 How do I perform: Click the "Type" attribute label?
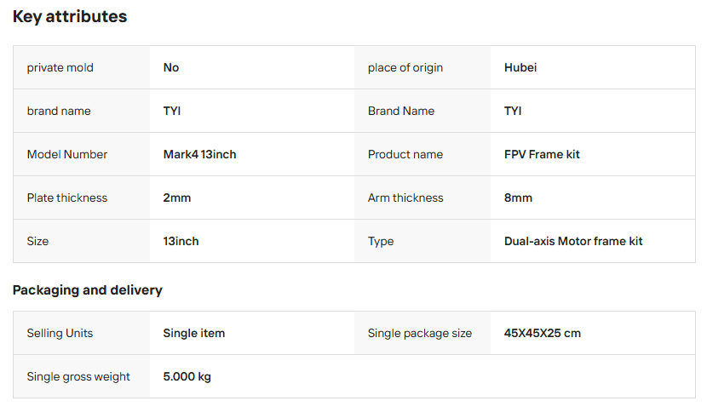pos(381,242)
